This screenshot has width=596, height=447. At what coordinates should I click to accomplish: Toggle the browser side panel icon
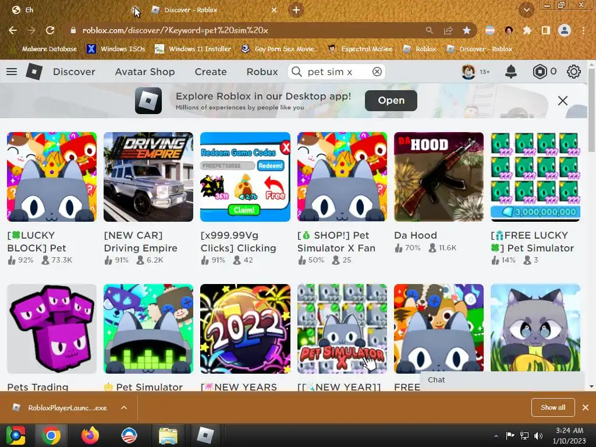(x=546, y=30)
